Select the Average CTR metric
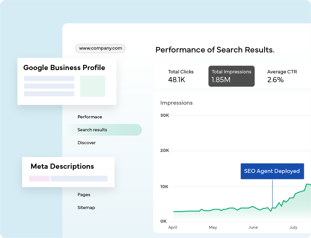 point(282,76)
